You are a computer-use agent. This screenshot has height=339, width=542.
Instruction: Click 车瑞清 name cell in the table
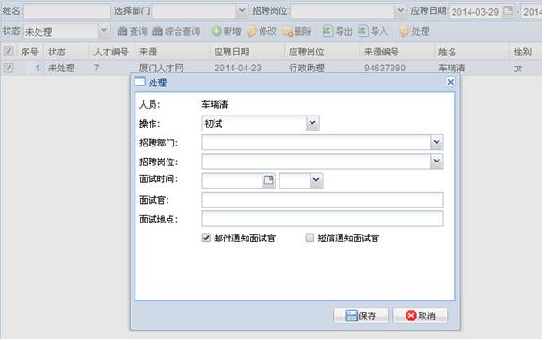pos(452,68)
